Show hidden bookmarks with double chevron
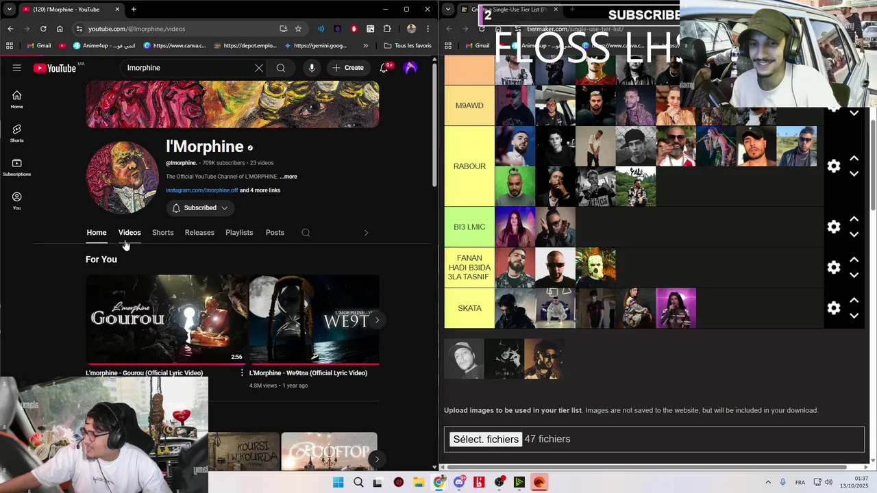Screen dimensions: 877x493 365,46
